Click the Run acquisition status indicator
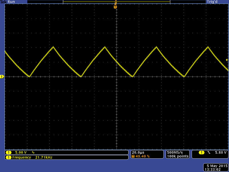The image size is (229, 172). [x=11, y=2]
